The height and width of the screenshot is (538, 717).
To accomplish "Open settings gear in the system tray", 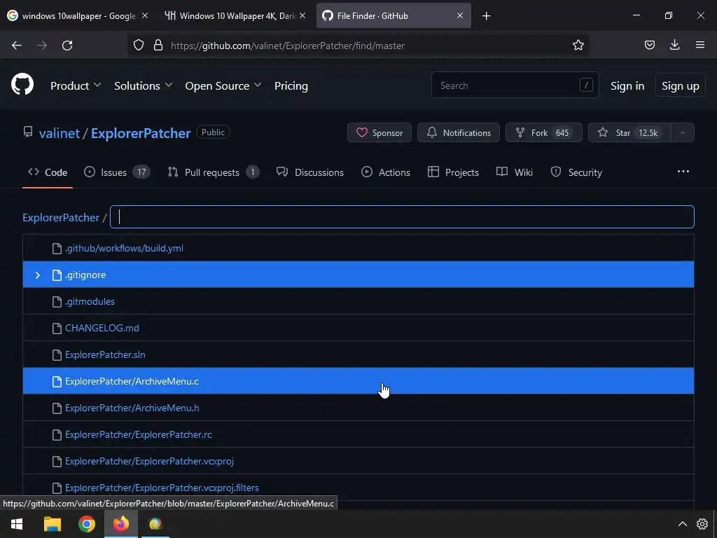I will pyautogui.click(x=702, y=524).
